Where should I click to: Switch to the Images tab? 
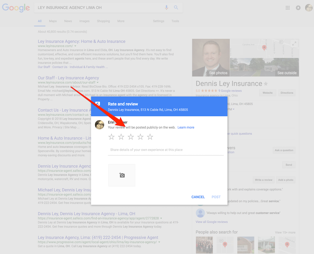[84, 21]
